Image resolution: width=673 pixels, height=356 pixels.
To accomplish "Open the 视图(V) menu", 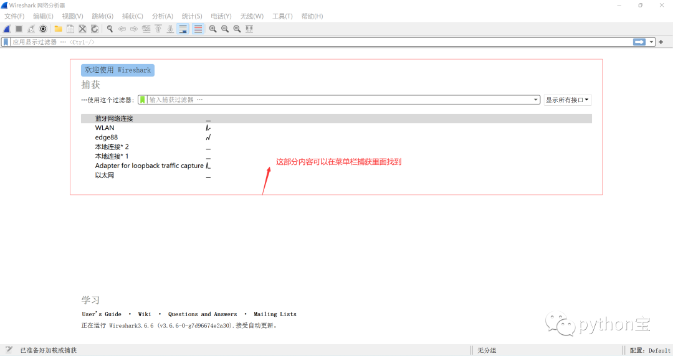I will tap(72, 16).
